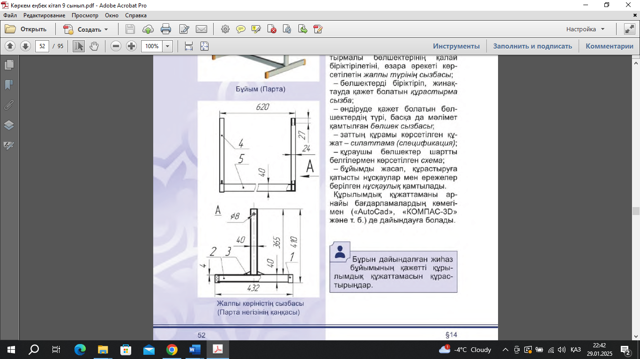
Task: Show the bookmarks panel in sidebar
Action: point(9,85)
